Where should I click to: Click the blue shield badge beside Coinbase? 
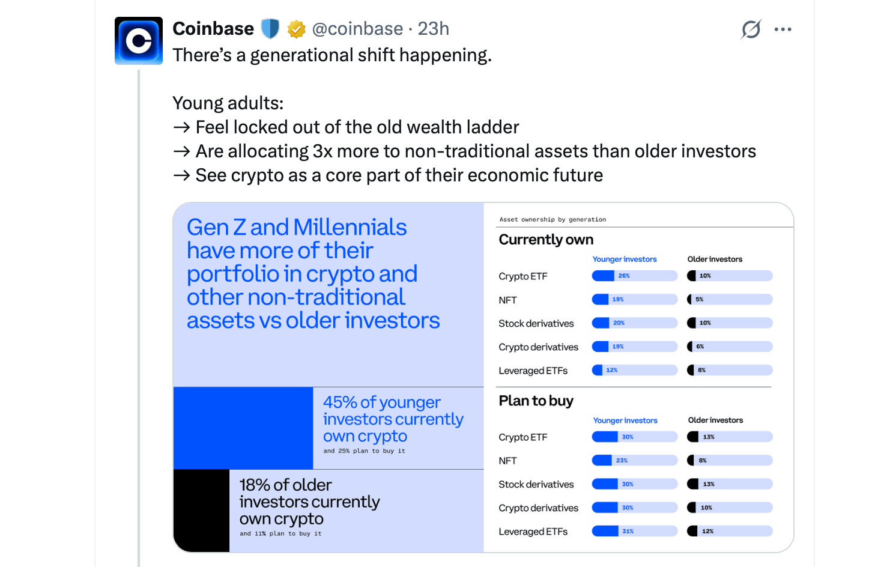pos(270,28)
